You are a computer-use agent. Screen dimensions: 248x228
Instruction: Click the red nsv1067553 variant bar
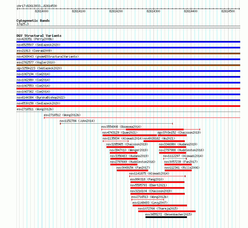pyautogui.click(x=128, y=89)
